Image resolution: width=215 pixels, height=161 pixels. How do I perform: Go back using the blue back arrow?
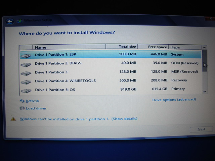coord(10,21)
